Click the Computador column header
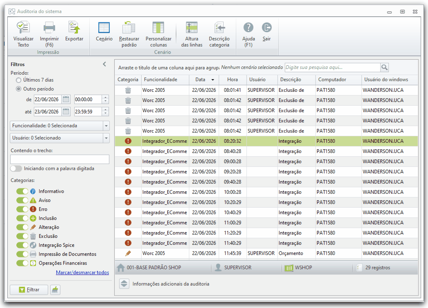This screenshot has width=428, height=308. [x=339, y=80]
